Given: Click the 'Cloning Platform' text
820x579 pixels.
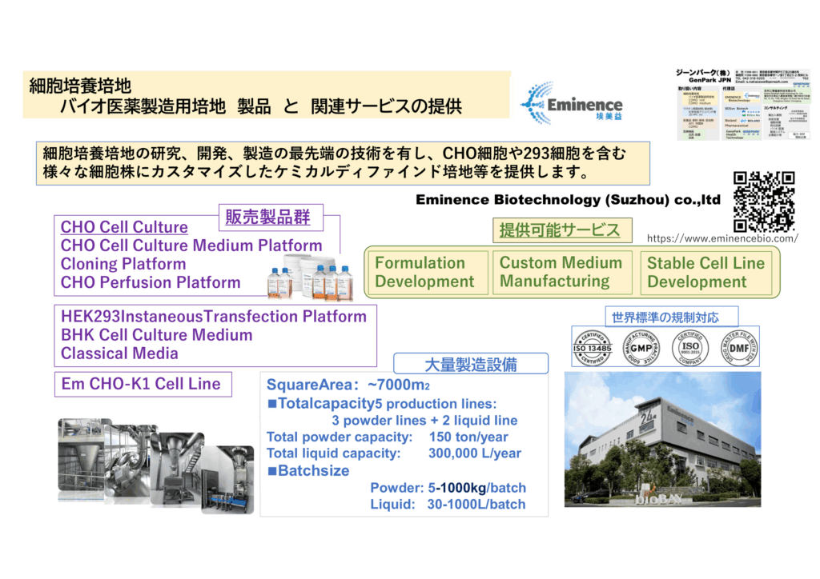Looking at the screenshot, I should click(123, 264).
